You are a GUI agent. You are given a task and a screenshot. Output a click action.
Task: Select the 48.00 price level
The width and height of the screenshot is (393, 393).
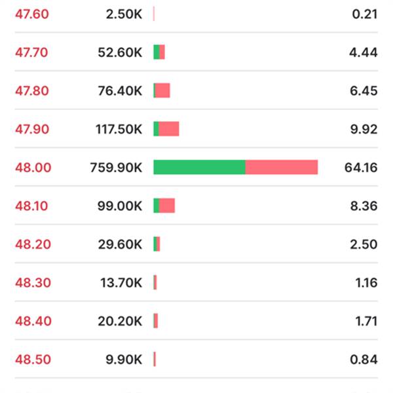click(33, 168)
